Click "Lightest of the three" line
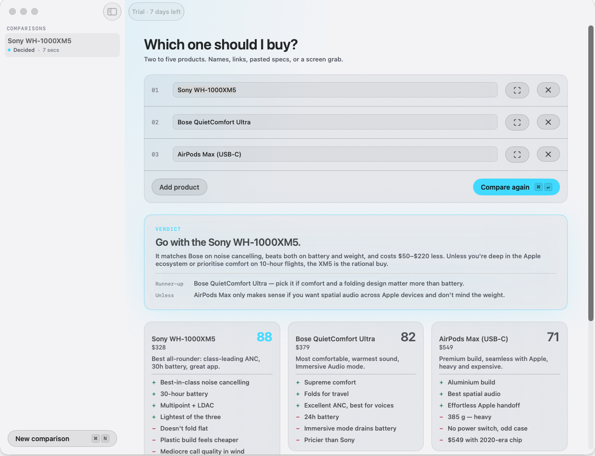This screenshot has height=456, width=595. point(190,417)
